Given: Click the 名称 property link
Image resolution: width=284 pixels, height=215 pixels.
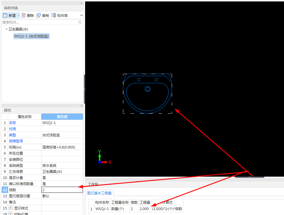Looking at the screenshot, I should [x=12, y=123].
